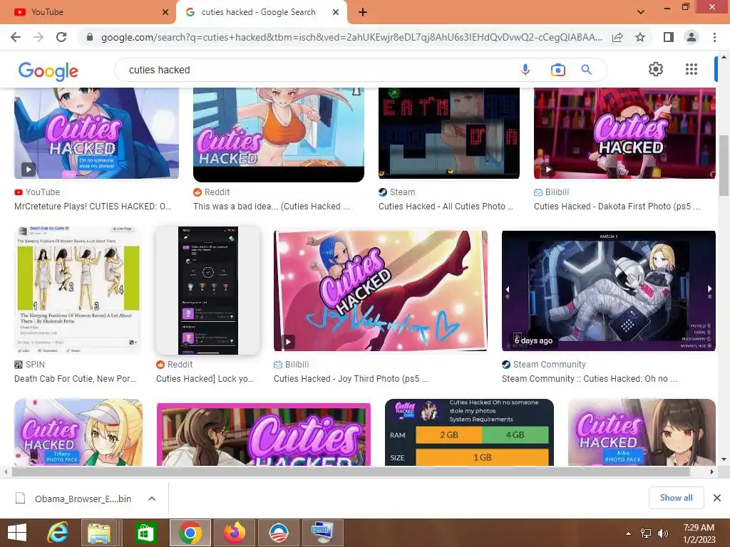Click the horizontal scrollbar track
This screenshot has height=547, width=730.
[x=351, y=472]
